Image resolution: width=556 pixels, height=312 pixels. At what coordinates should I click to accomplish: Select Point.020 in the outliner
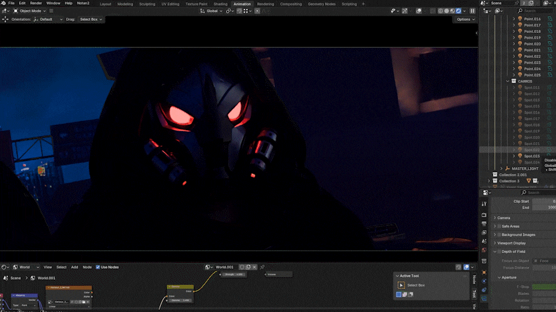[x=532, y=44]
